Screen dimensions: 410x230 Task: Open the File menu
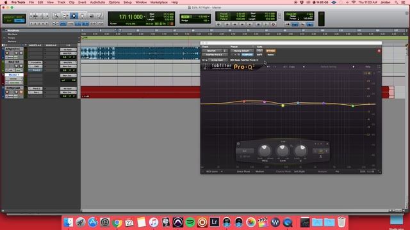pyautogui.click(x=31, y=3)
